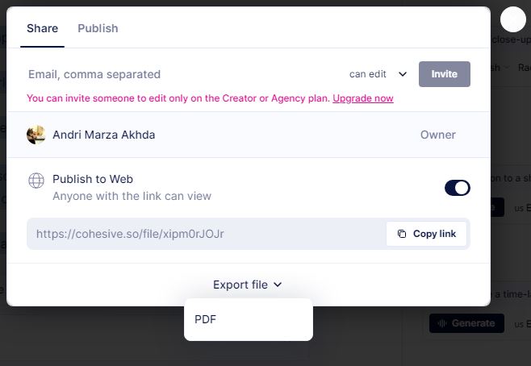Choose PDF from the export menu
The width and height of the screenshot is (531, 366).
coord(206,319)
